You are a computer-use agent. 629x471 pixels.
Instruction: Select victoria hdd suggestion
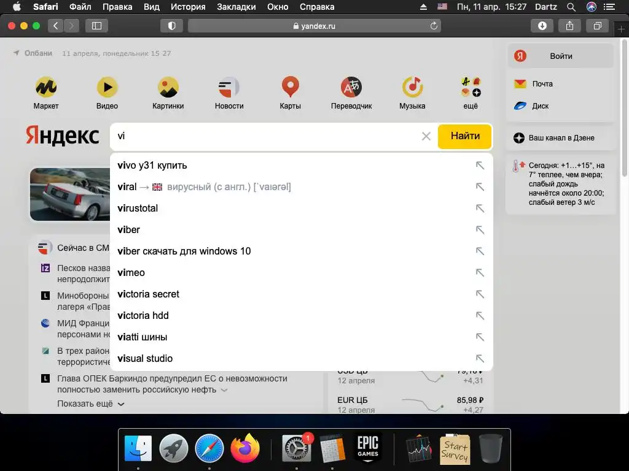pos(301,316)
